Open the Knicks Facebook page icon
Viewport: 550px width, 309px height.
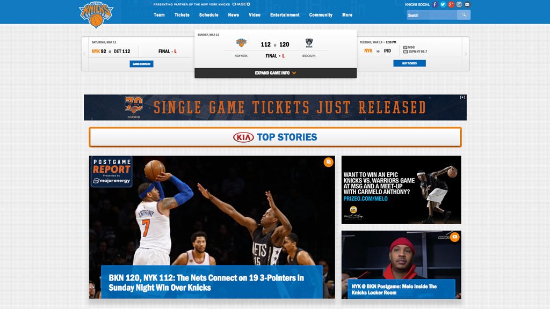[435, 4]
